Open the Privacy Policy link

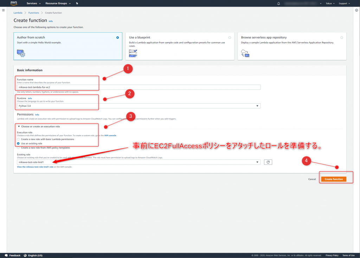332,256
